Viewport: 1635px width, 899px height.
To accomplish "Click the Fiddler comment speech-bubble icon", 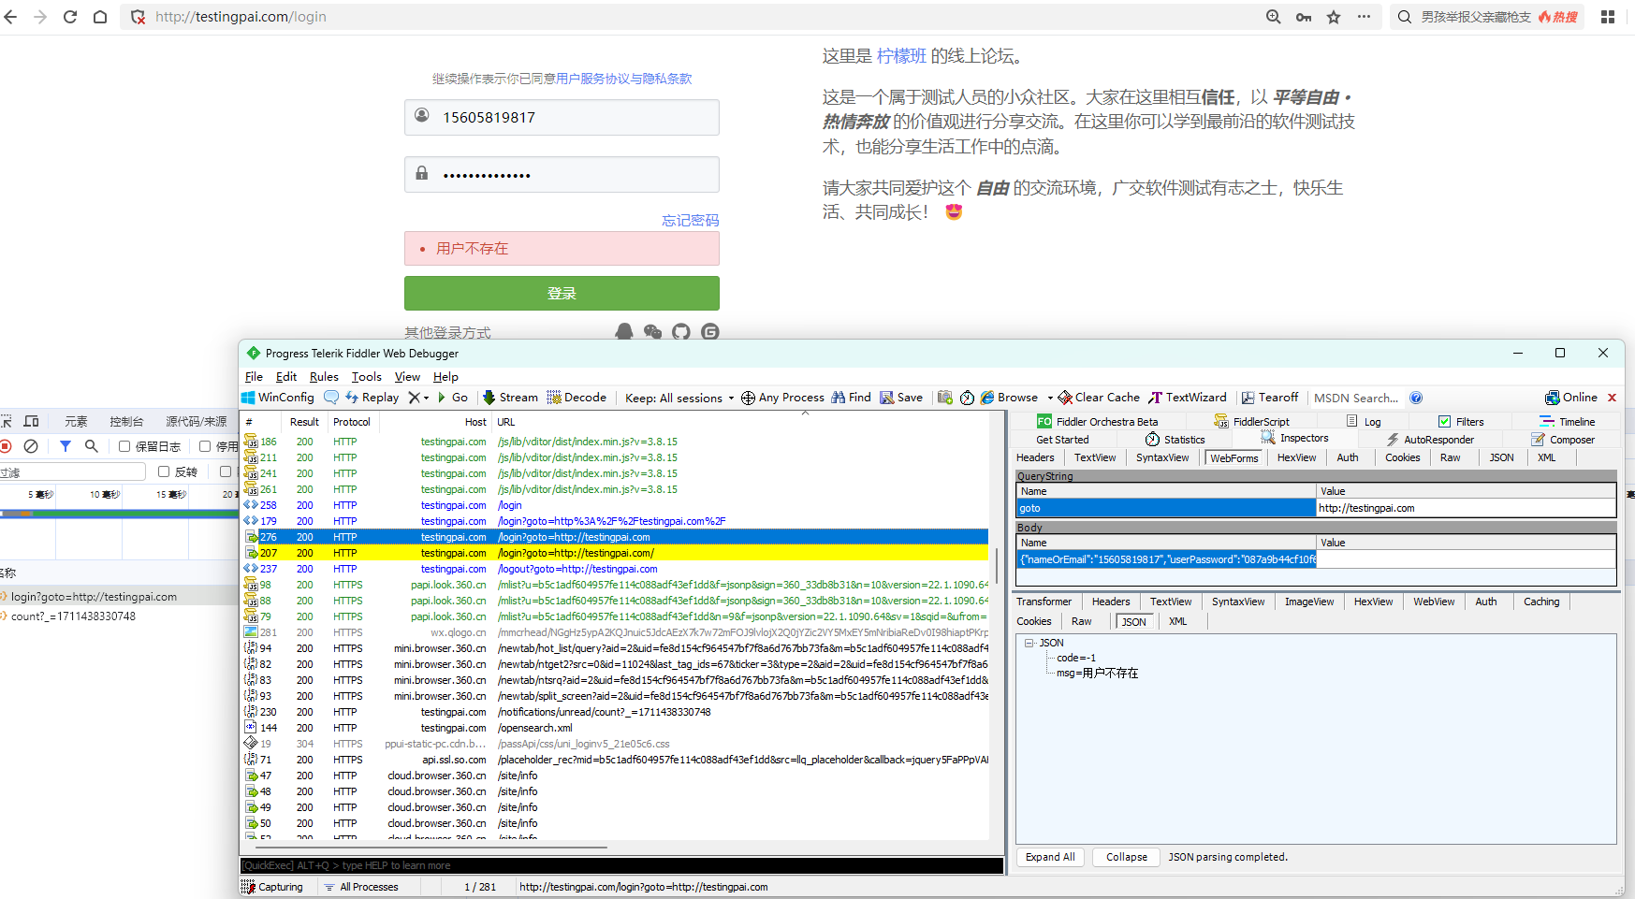I will (331, 398).
